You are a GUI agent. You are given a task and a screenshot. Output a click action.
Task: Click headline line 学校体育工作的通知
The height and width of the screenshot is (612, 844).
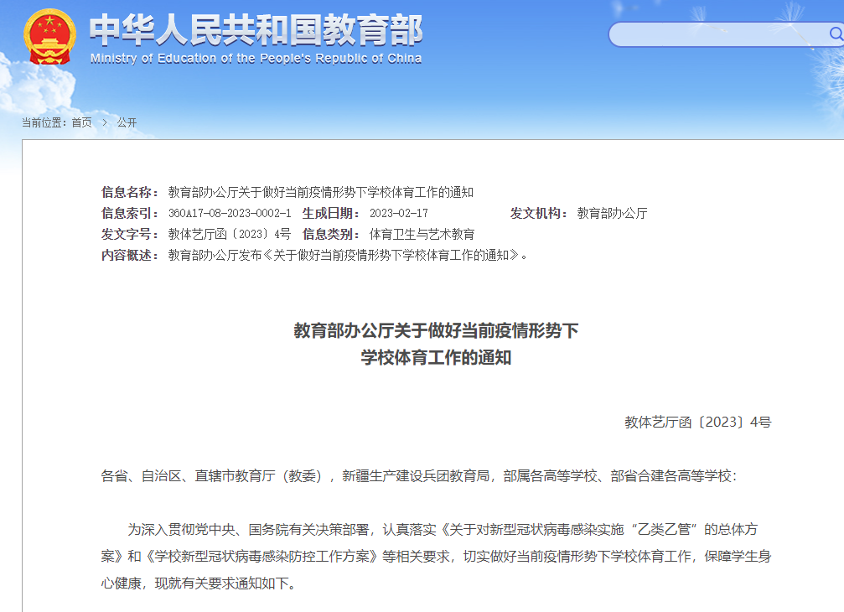click(x=436, y=357)
